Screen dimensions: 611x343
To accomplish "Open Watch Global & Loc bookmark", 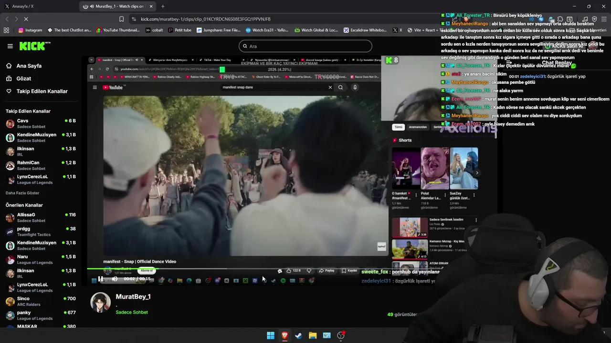I will point(316,30).
